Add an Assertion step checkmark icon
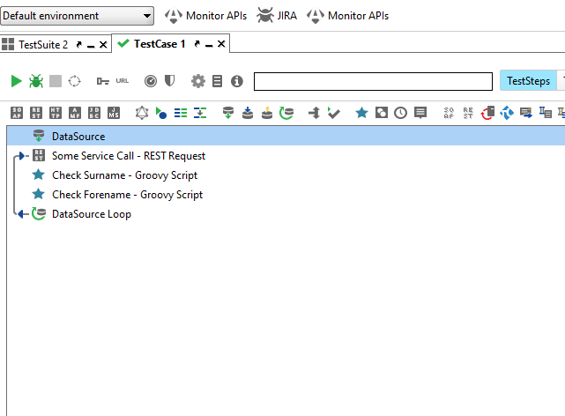Viewport: 565px width, 416px height. (334, 113)
